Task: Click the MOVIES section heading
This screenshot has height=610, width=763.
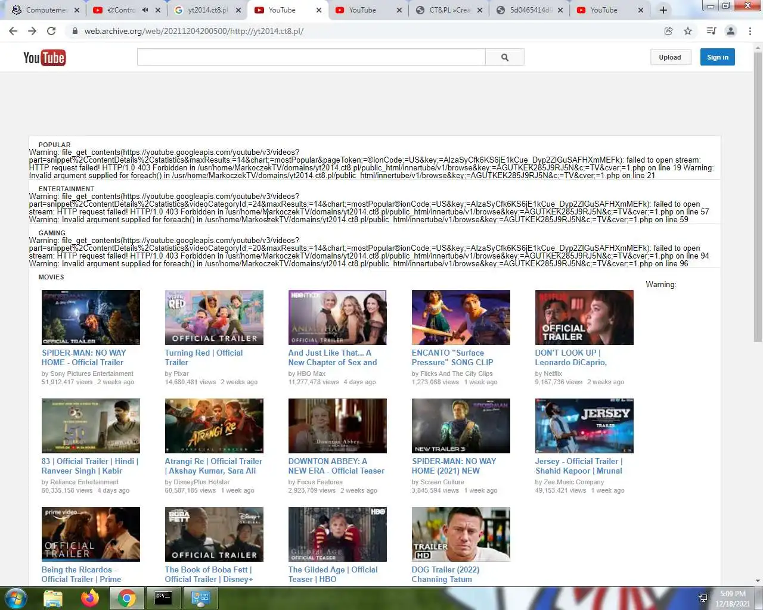Action: 51,277
